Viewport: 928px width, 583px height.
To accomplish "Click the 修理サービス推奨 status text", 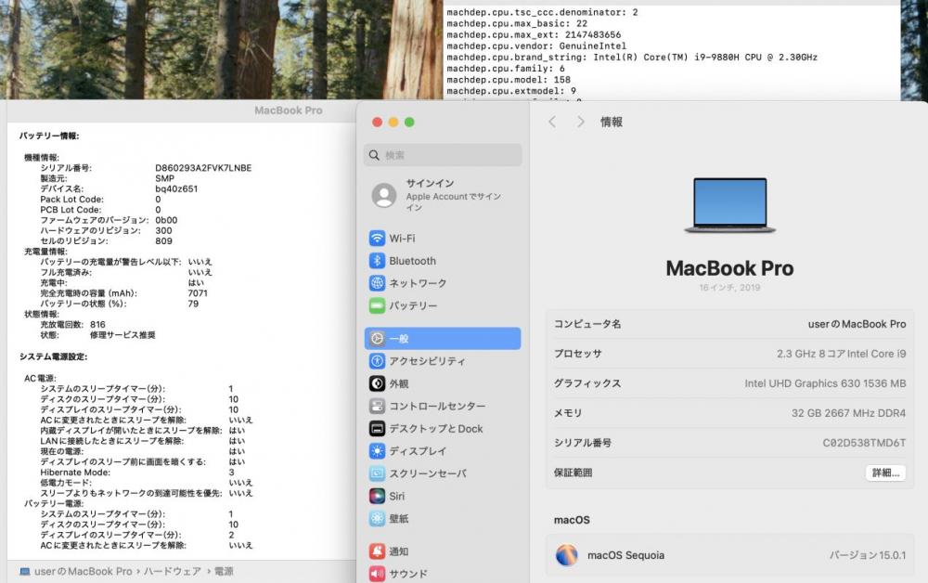I will click(x=122, y=335).
